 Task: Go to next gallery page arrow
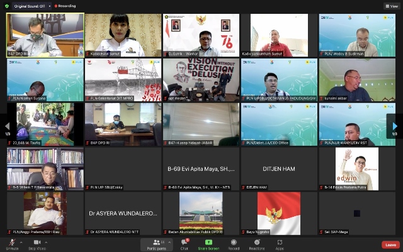[395, 125]
